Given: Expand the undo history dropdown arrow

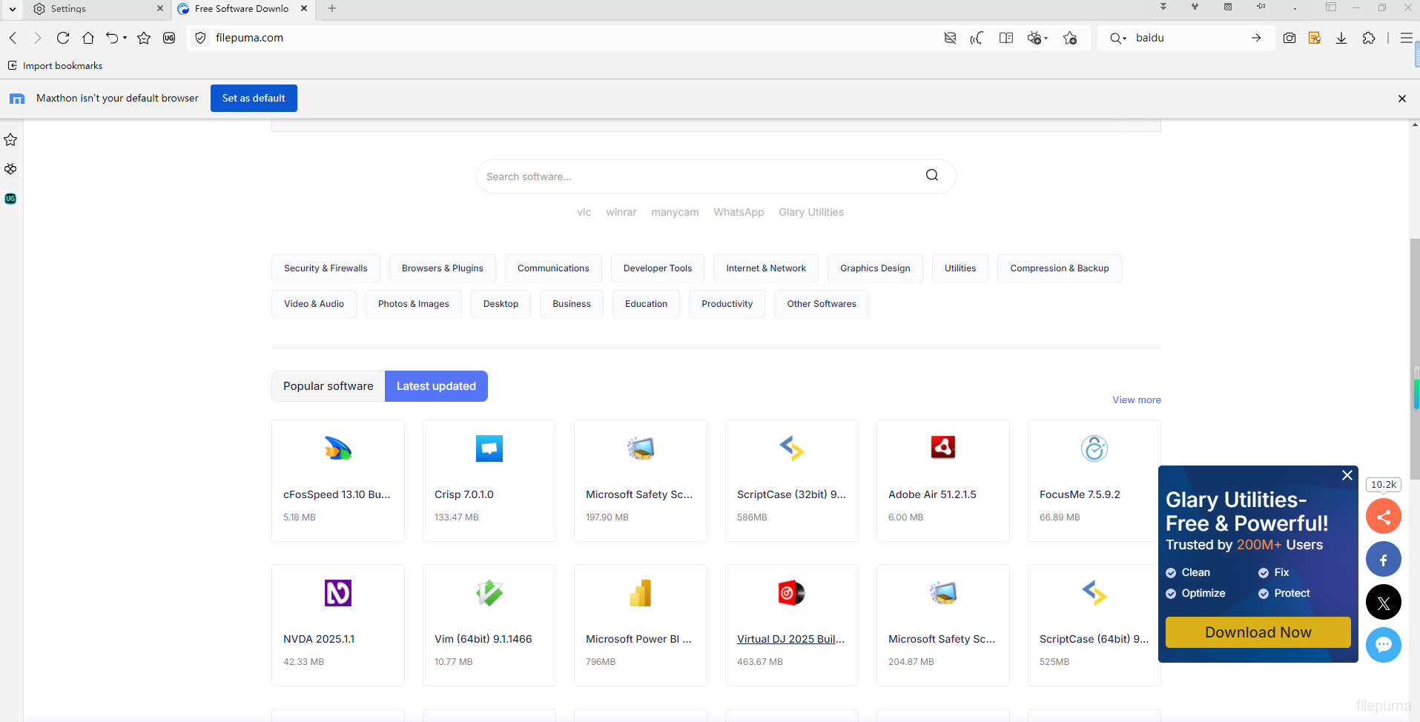Looking at the screenshot, I should [x=125, y=38].
